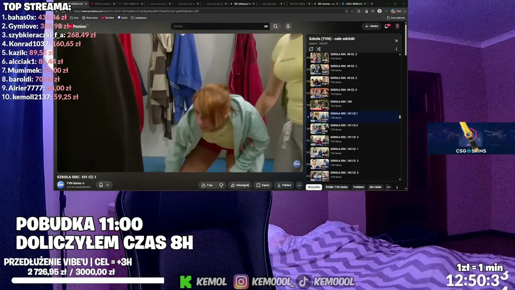Switch to the first CSGO-SKINS.COM tab
Viewport: 515px width, 290px height.
coord(131,4)
